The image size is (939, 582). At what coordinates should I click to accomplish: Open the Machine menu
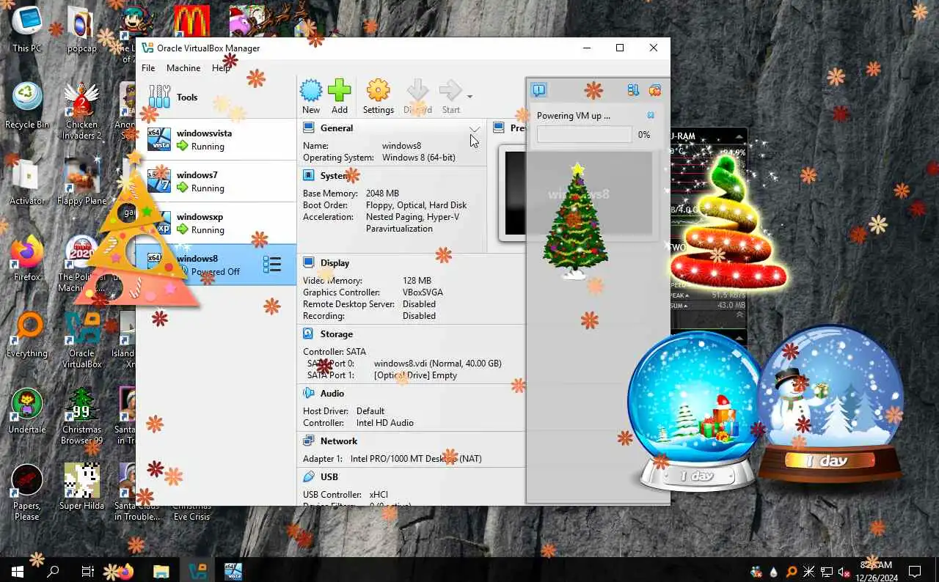point(183,67)
